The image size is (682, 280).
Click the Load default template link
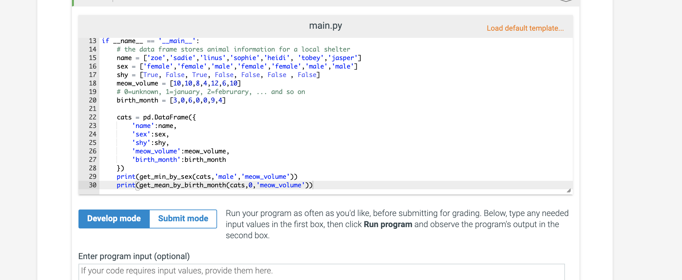coord(525,28)
